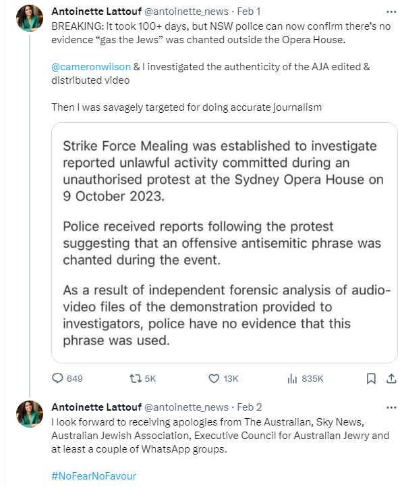View analytics showing 835K views

tap(306, 379)
